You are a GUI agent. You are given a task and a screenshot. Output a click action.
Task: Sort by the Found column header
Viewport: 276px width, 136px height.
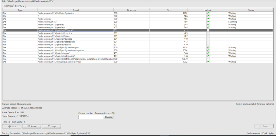point(76,10)
